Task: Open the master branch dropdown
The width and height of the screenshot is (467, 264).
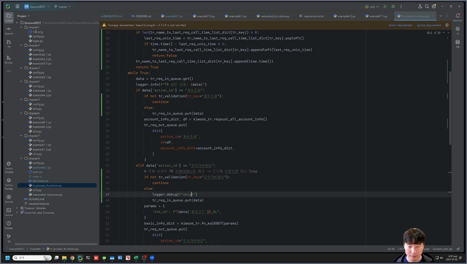Action: 62,7
